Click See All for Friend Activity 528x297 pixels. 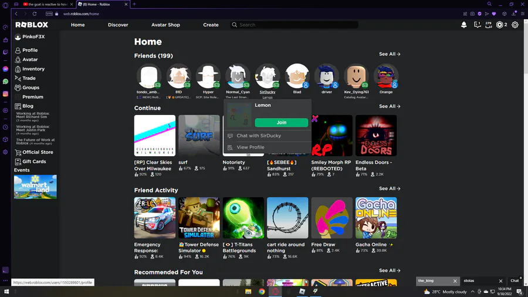click(x=390, y=188)
